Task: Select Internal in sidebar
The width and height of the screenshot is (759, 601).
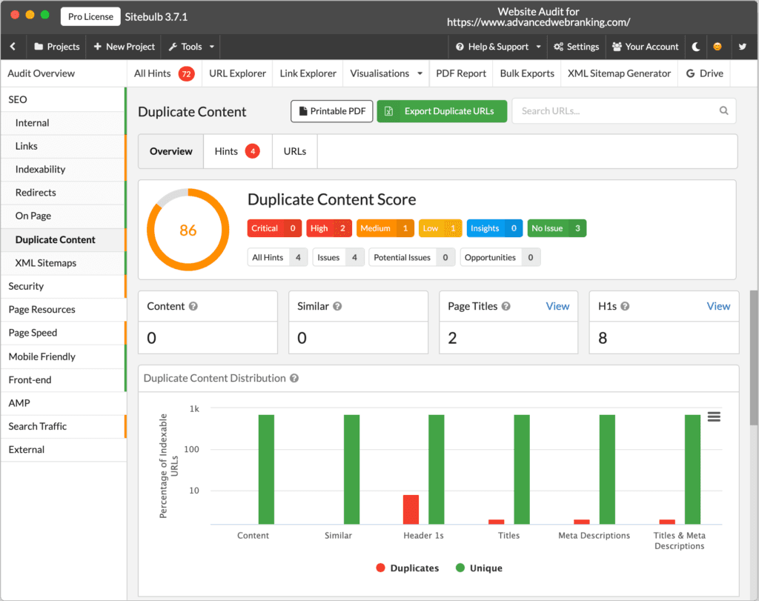Action: 63,123
